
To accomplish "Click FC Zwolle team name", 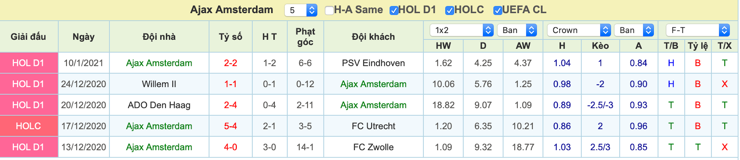I will 373,147.
